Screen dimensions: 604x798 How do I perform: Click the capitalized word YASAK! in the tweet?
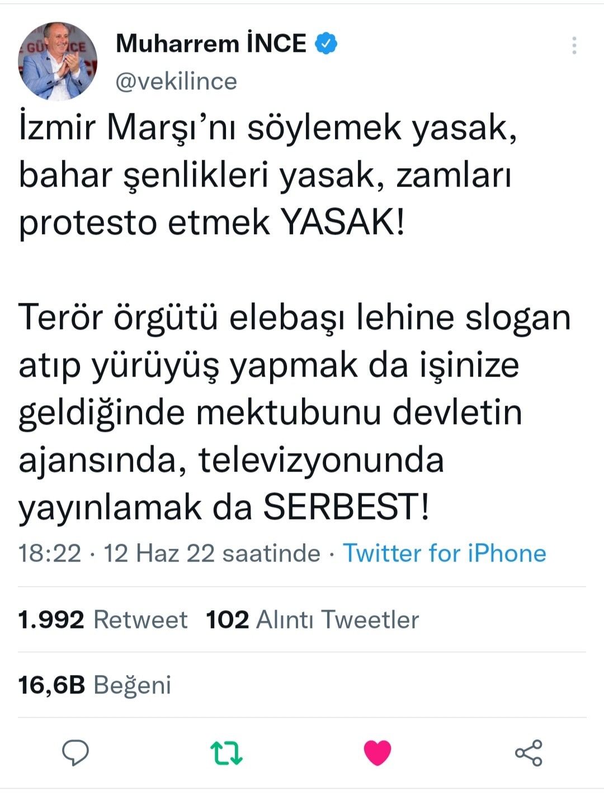click(342, 222)
